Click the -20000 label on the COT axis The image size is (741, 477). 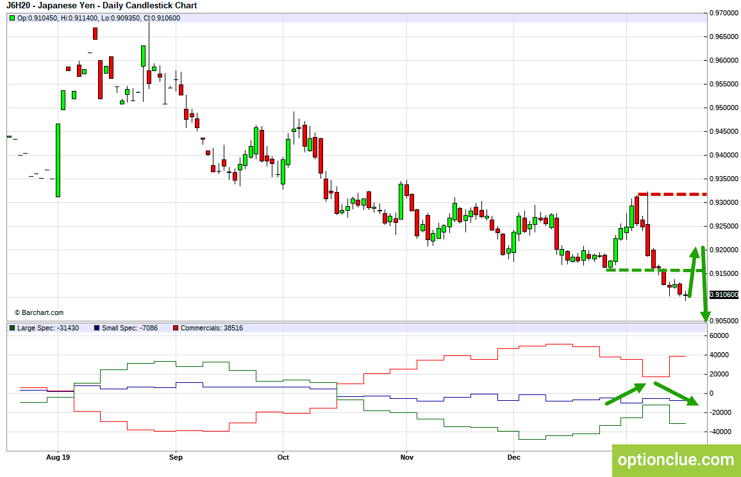(720, 413)
